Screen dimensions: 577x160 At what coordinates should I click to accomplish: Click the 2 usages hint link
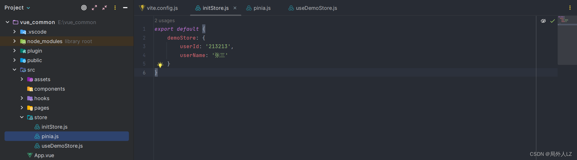[165, 21]
